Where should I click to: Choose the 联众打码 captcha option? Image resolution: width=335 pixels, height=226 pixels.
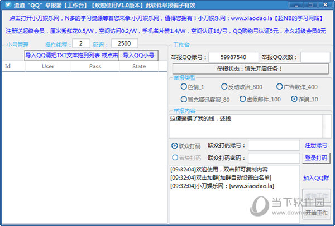186,146
